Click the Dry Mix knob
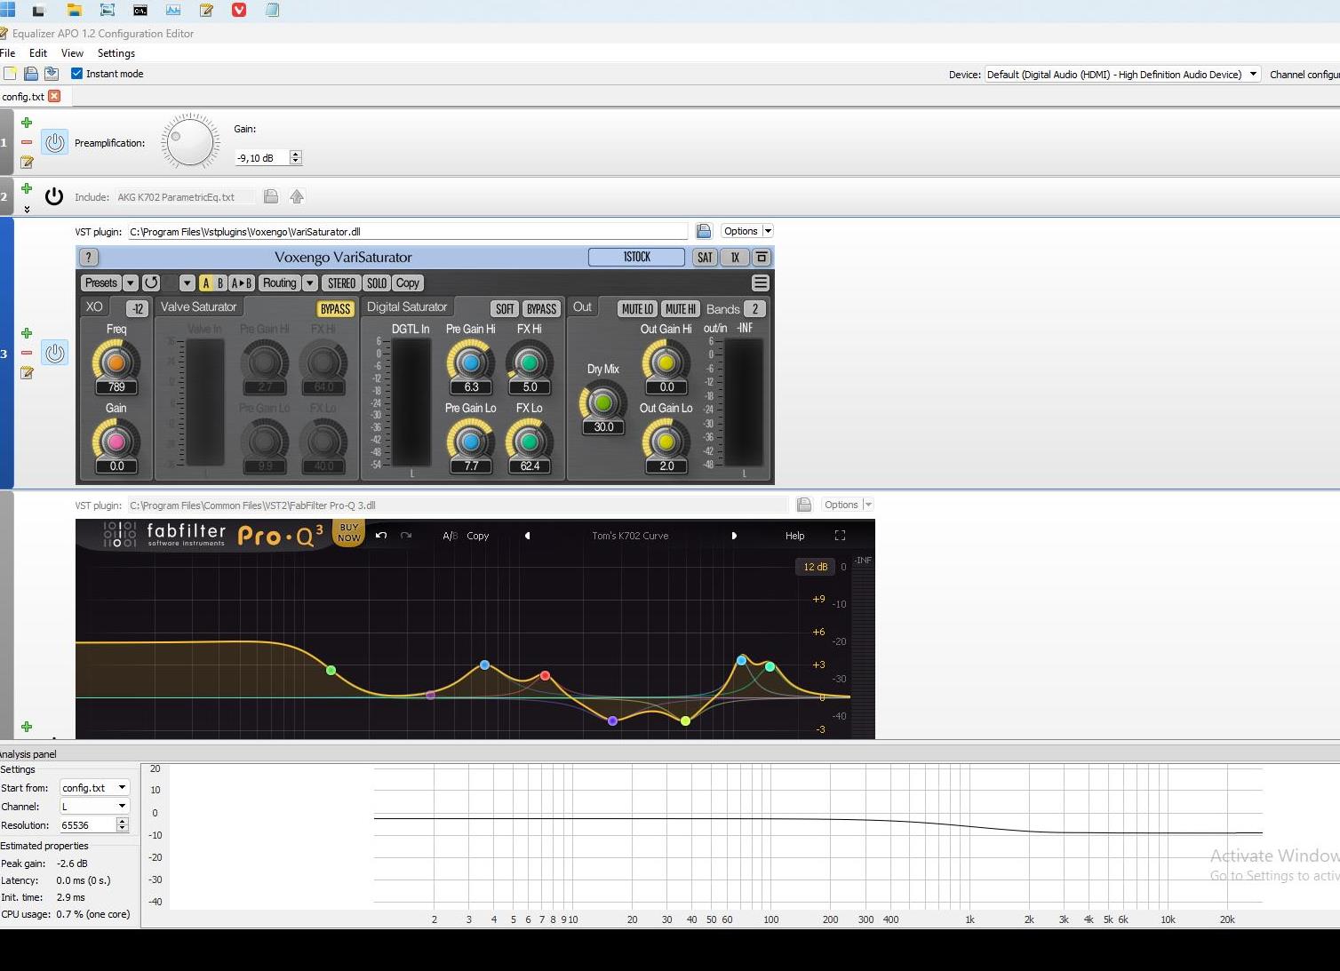The height and width of the screenshot is (971, 1340). (603, 402)
